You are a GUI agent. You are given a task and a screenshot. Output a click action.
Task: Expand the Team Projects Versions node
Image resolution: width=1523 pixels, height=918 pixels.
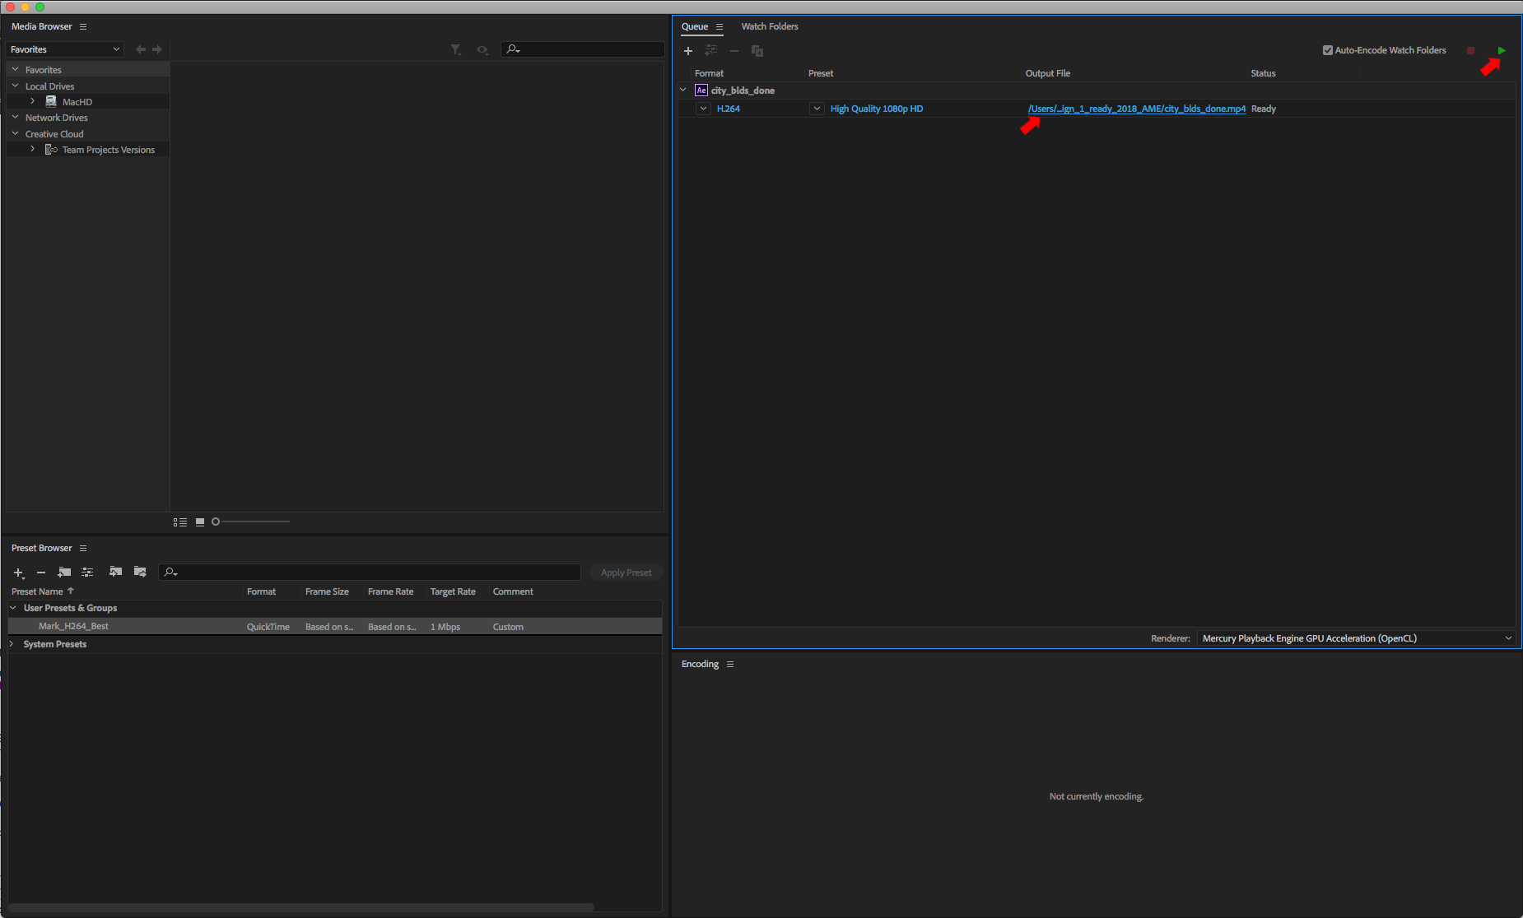point(32,149)
